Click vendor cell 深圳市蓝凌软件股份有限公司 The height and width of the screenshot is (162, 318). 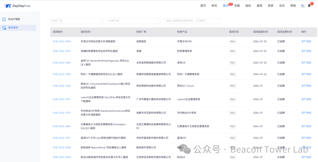152,138
